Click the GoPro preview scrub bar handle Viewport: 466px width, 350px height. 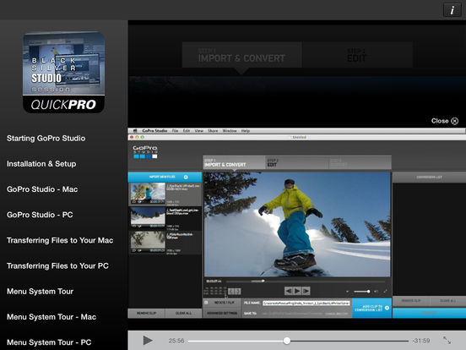tap(263, 281)
